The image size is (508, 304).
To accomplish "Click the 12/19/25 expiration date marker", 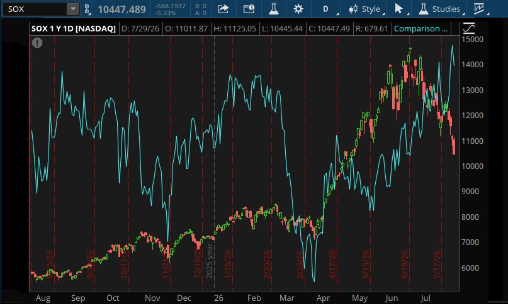I will pyautogui.click(x=198, y=263).
